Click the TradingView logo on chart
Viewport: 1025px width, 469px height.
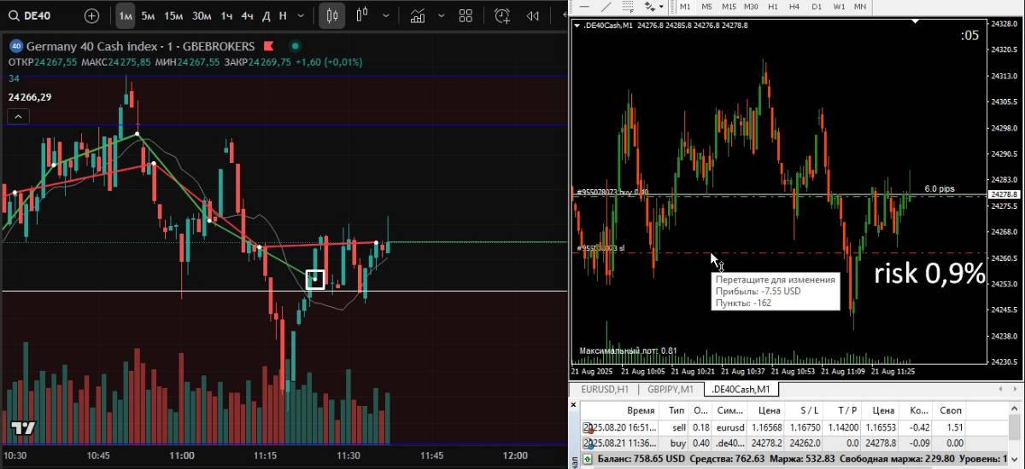click(x=23, y=427)
